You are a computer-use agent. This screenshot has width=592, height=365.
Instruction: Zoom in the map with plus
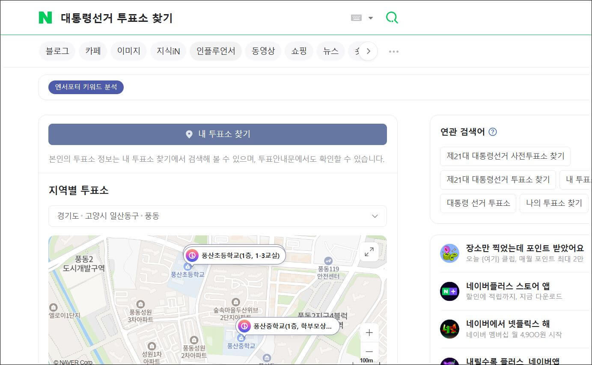369,332
